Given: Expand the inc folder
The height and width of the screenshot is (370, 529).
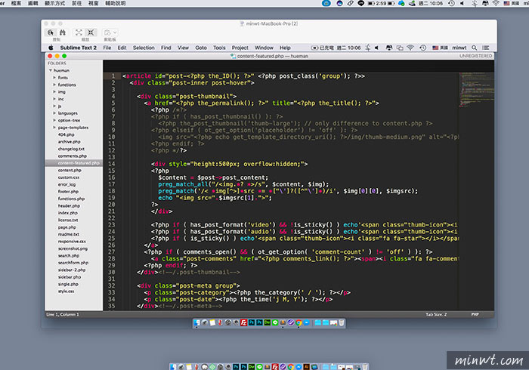Looking at the screenshot, I should [54, 99].
